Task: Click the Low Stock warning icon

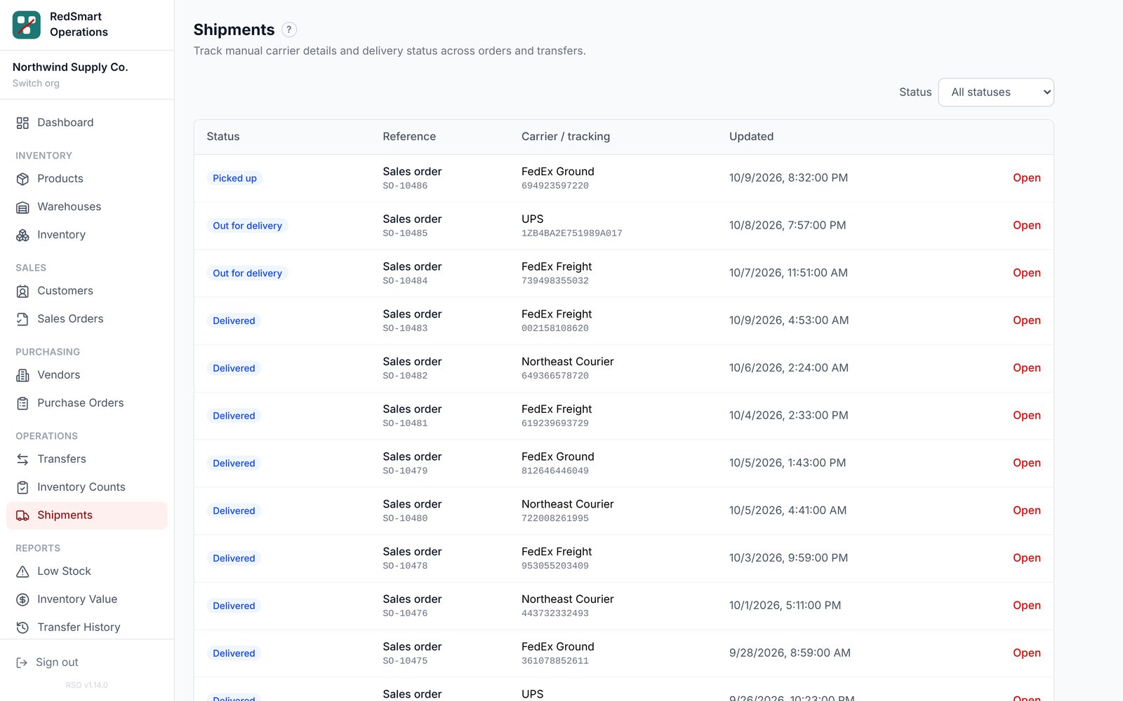Action: [22, 571]
